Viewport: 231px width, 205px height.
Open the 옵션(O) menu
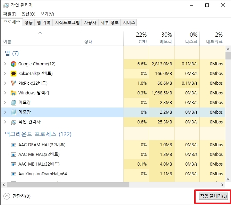tap(28, 14)
